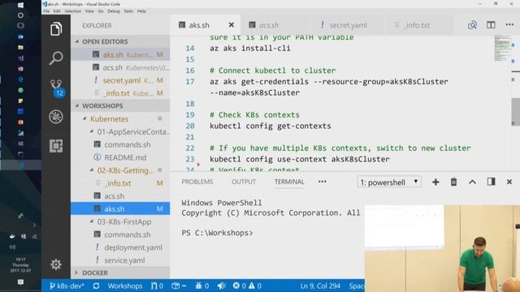Show more panel tabs ellipsis
520x292 pixels.
coord(322,182)
